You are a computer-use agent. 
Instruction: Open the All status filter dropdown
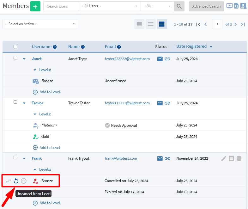(x=157, y=6)
